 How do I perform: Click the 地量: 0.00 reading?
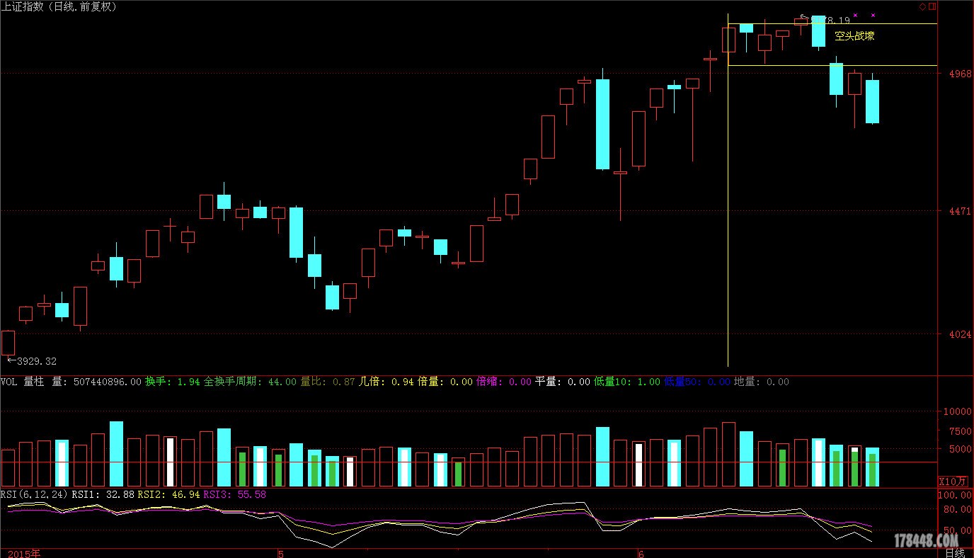[x=762, y=382]
